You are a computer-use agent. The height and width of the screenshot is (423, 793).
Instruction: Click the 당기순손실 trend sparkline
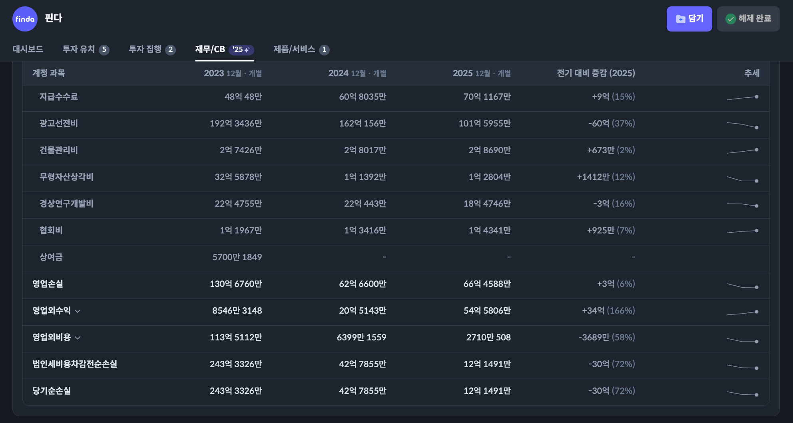[742, 393]
